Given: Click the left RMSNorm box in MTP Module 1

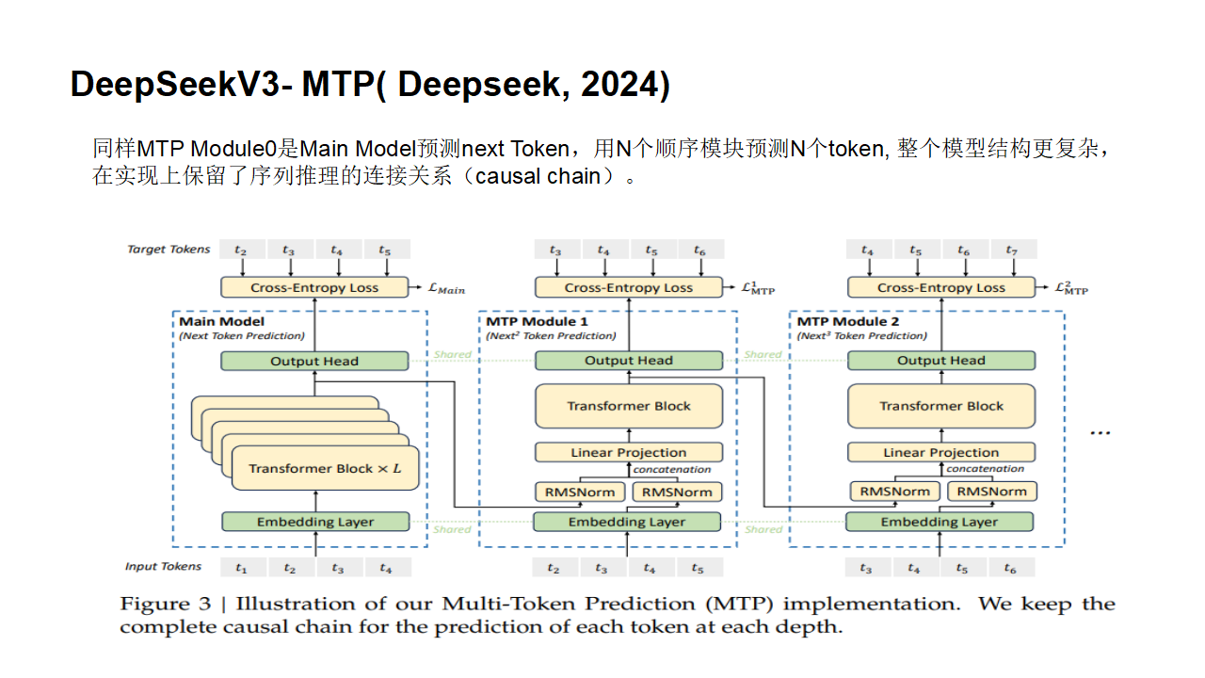Looking at the screenshot, I should tap(580, 492).
